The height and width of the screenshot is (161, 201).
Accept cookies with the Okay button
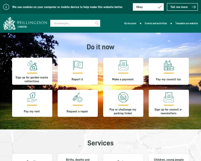[148, 7]
